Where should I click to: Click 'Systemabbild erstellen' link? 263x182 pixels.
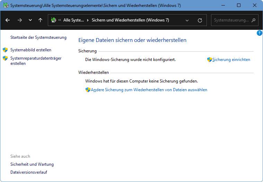pyautogui.click(x=31, y=50)
